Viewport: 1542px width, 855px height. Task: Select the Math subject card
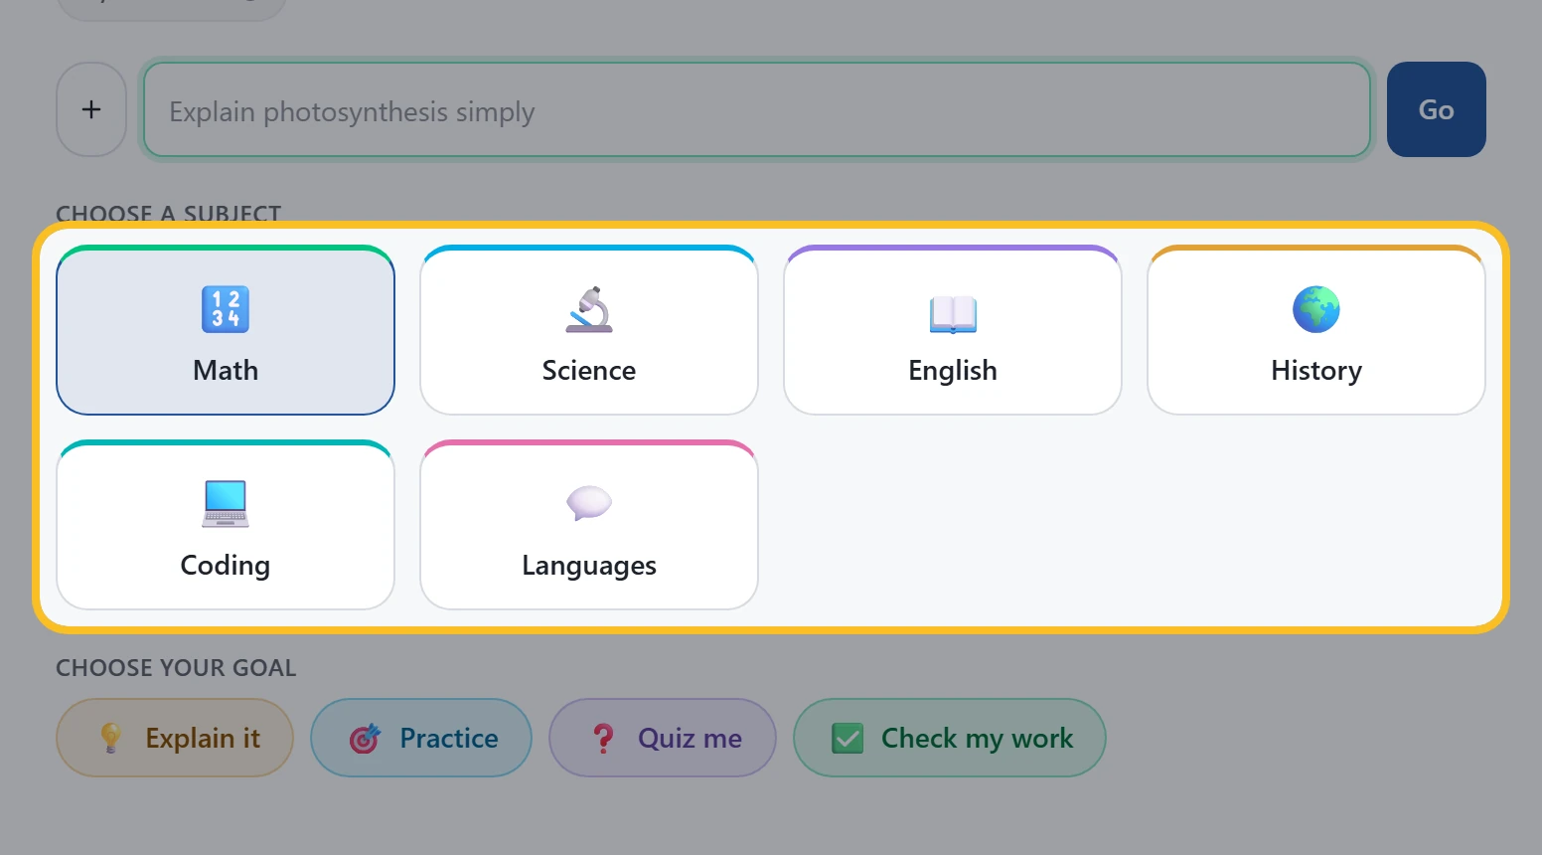226,330
